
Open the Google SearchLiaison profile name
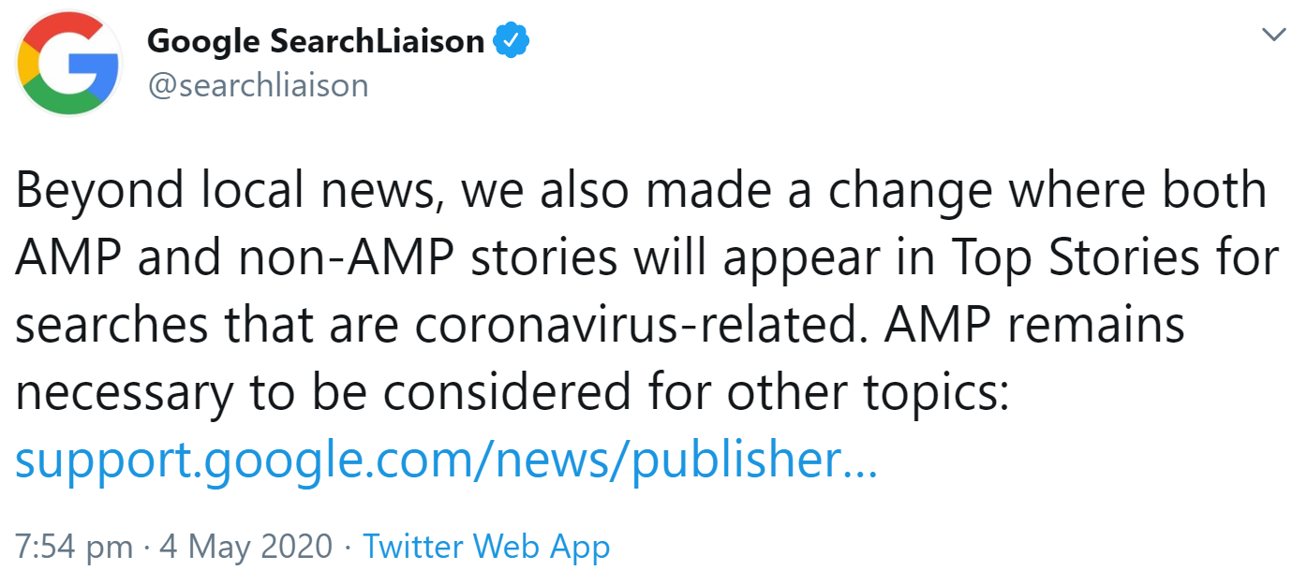click(316, 41)
